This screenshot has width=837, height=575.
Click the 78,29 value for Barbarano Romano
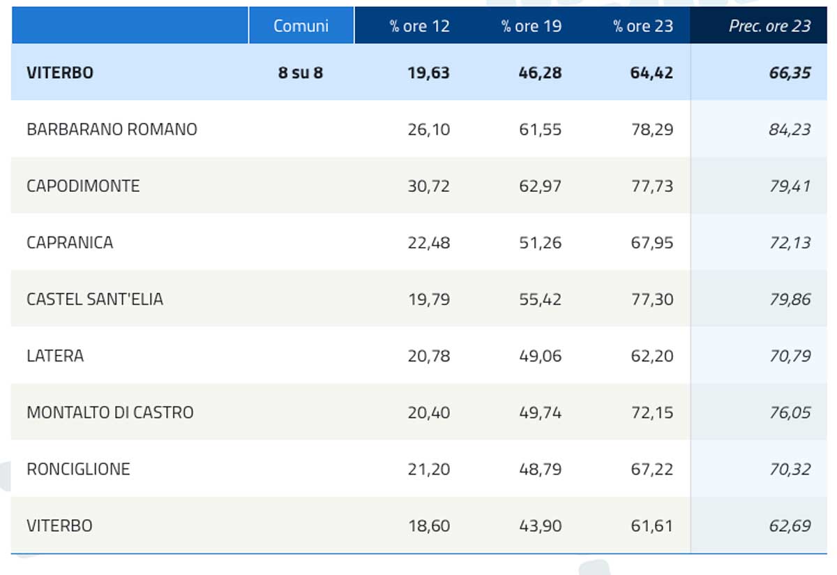(652, 129)
